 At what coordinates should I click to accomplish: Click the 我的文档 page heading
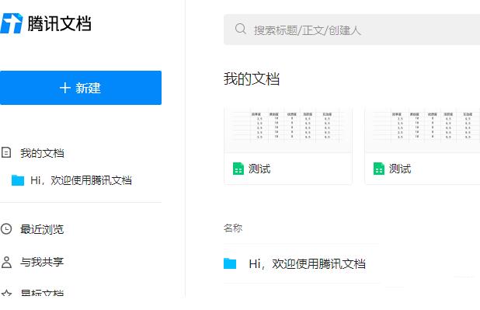(252, 78)
